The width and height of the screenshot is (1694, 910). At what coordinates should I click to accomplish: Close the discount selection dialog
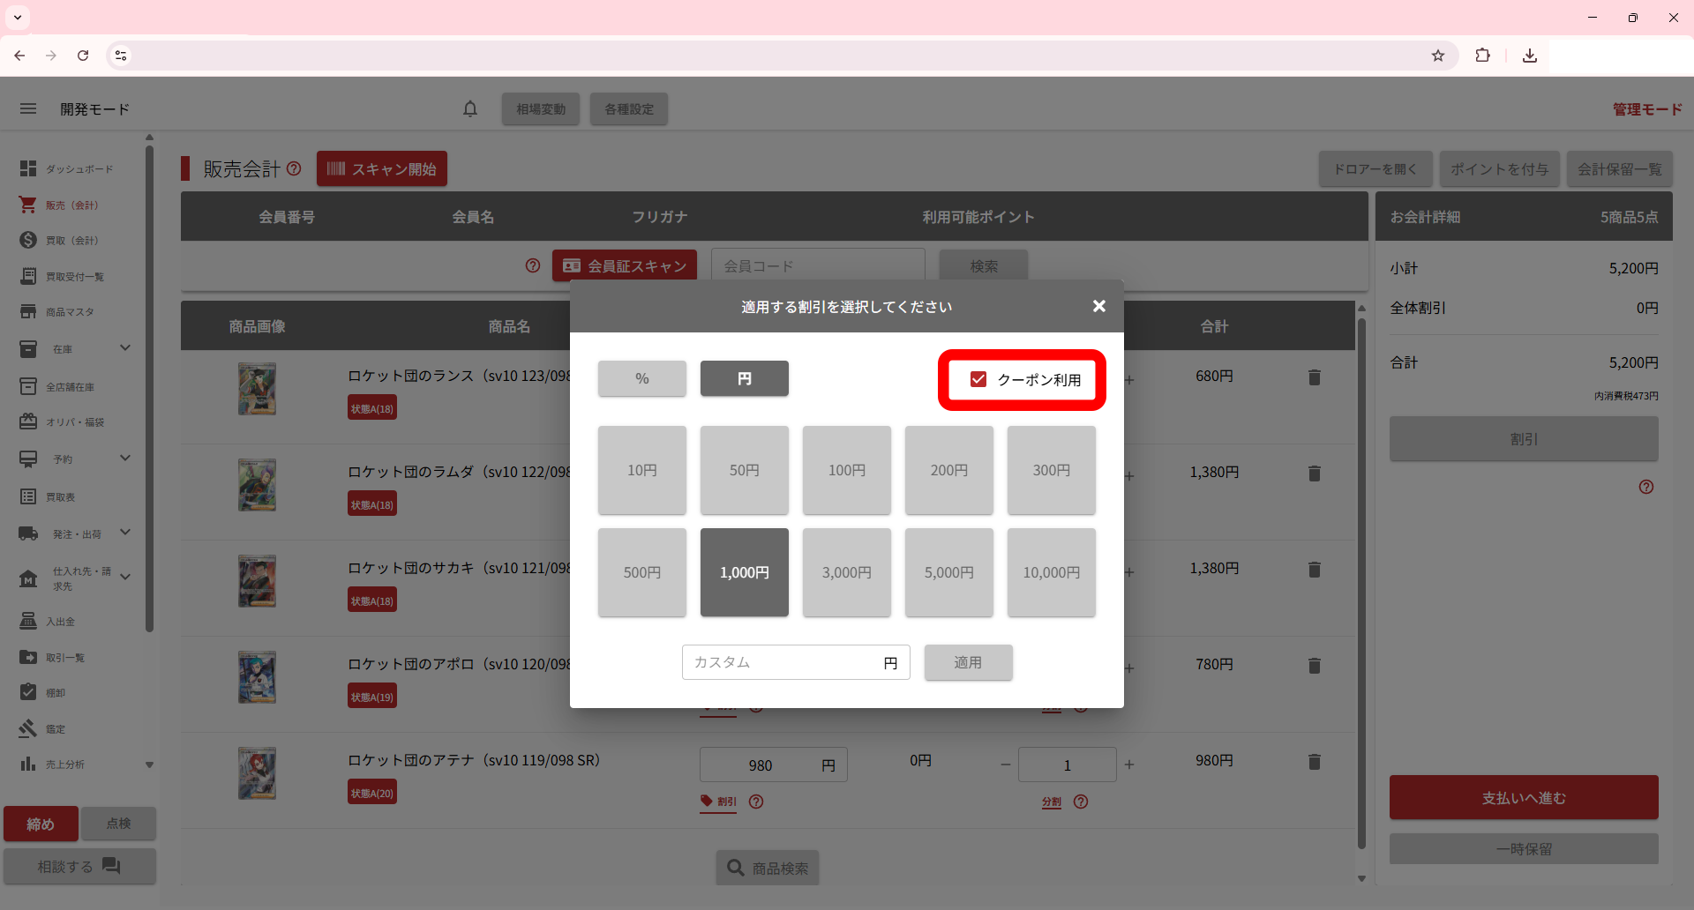coord(1098,306)
